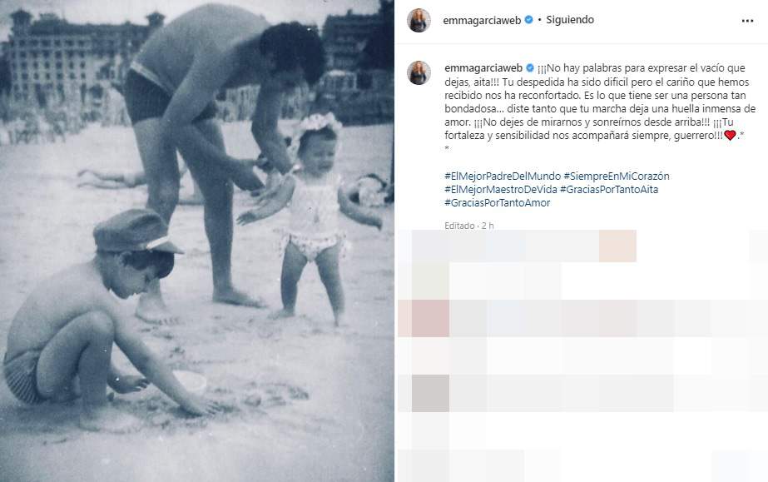Screen dimensions: 768x482
Task: Open hashtag #SiempreEnMiCorazón
Action: (617, 176)
